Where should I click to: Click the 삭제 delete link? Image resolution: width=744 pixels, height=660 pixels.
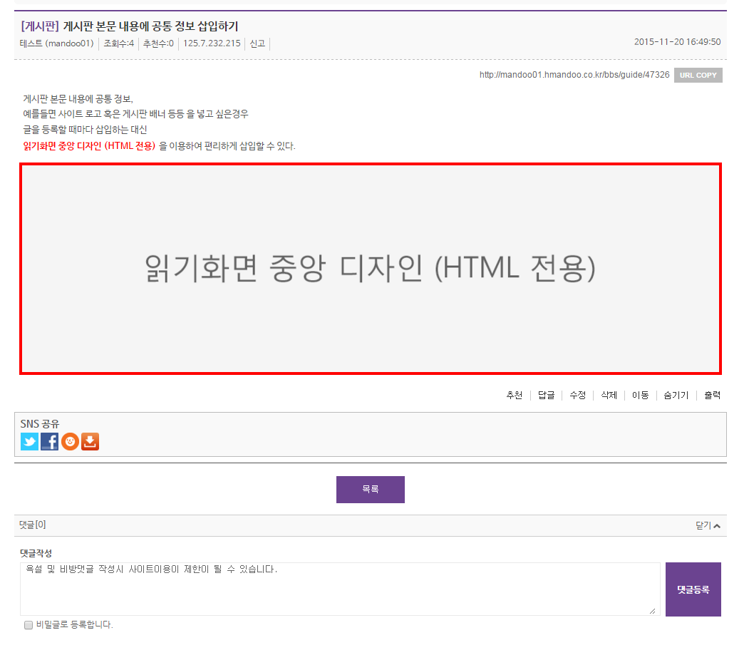(x=609, y=396)
